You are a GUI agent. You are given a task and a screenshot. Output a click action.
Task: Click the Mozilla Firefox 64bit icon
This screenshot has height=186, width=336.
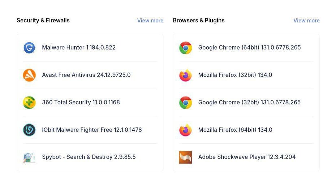pos(185,130)
